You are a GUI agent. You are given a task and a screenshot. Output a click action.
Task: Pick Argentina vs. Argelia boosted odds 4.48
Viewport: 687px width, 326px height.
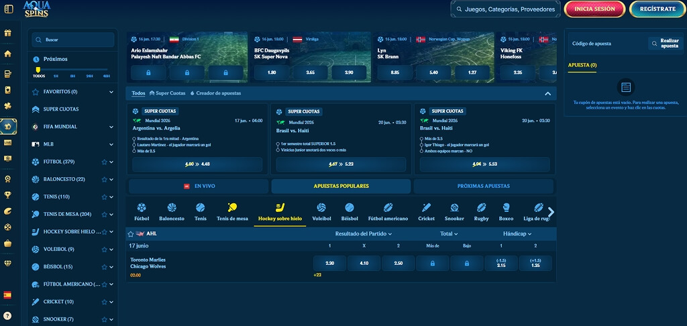(x=197, y=164)
